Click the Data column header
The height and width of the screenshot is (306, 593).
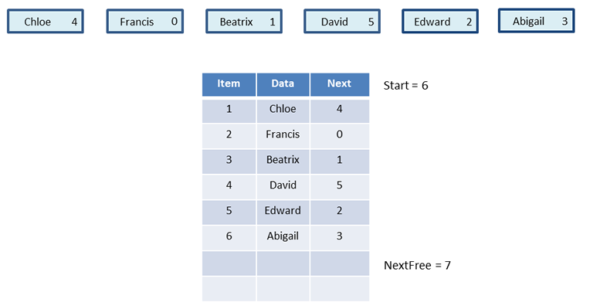(283, 84)
